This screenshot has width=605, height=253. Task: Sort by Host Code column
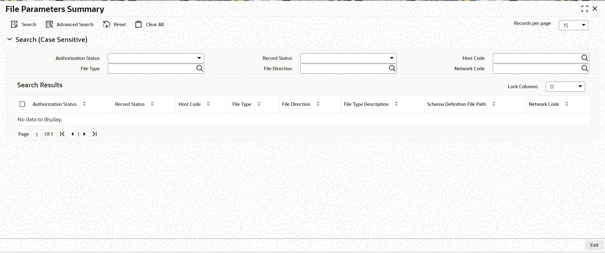(208, 104)
